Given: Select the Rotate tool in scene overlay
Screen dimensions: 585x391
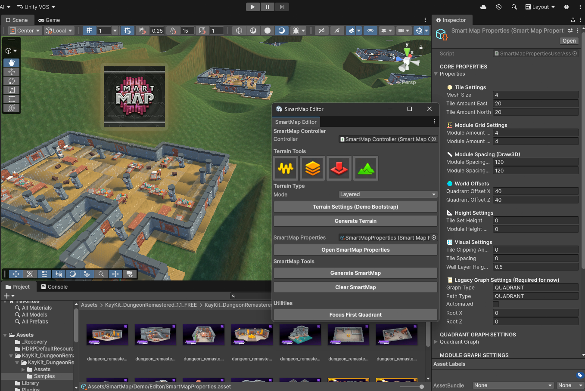Looking at the screenshot, I should click(x=12, y=81).
